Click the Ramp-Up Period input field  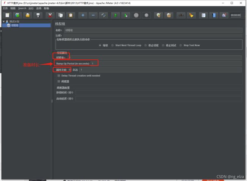tap(166, 64)
